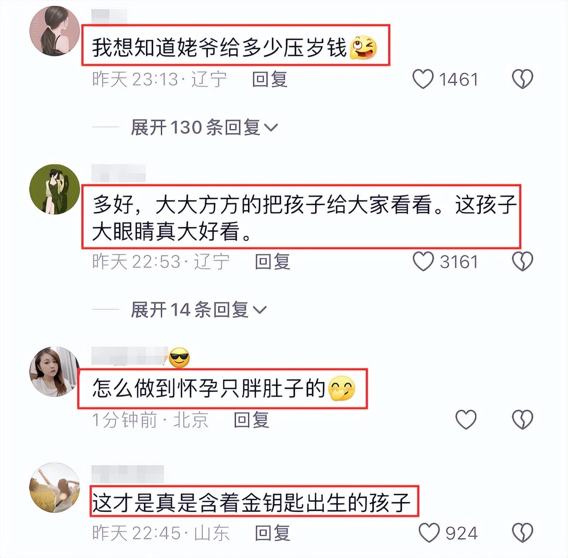Screen dimensions: 568x558
Task: Open comment text 这才是真是含着金钥匙出生的孩子
Action: point(251,502)
